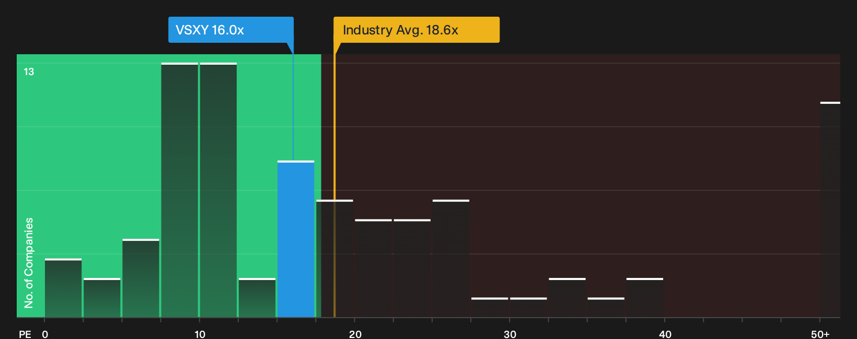Click the VSXY 16.0x blue label
Screen dimensions: 857x339
click(230, 30)
